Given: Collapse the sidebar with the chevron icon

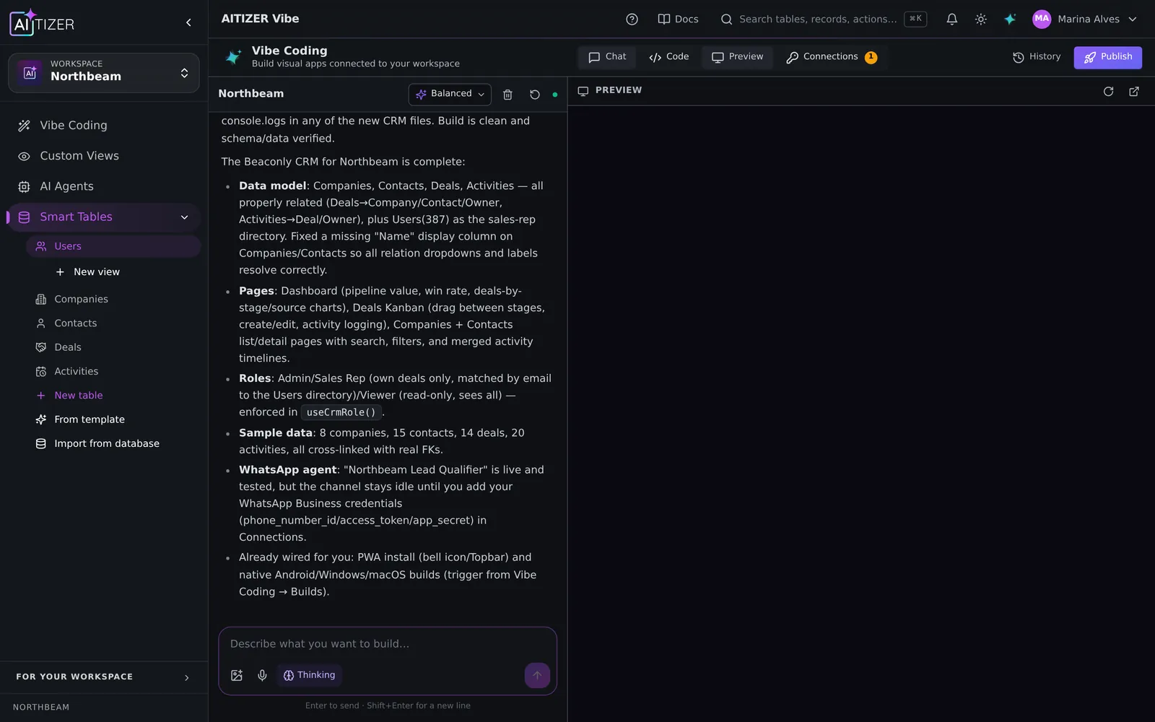Looking at the screenshot, I should click(x=188, y=22).
